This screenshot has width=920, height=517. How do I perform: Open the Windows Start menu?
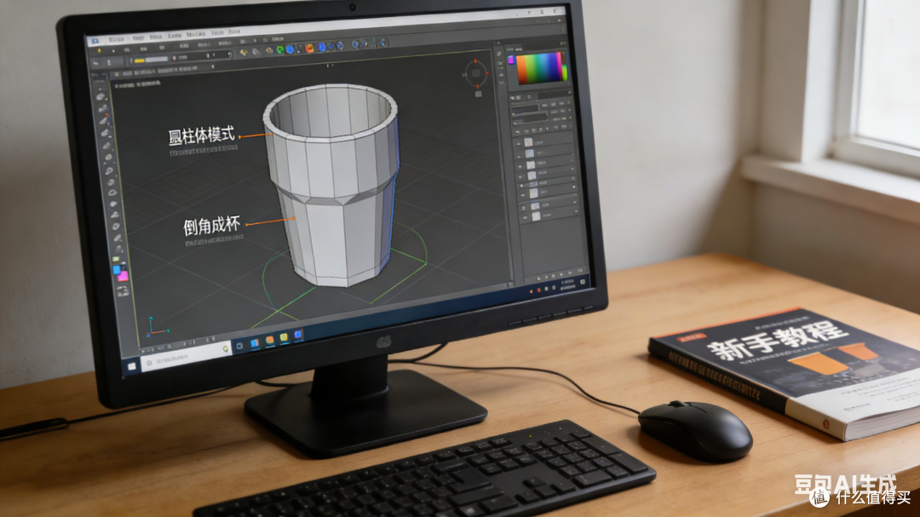[x=131, y=366]
